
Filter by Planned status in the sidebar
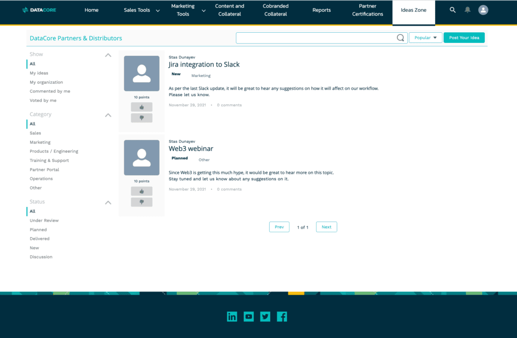(38, 230)
